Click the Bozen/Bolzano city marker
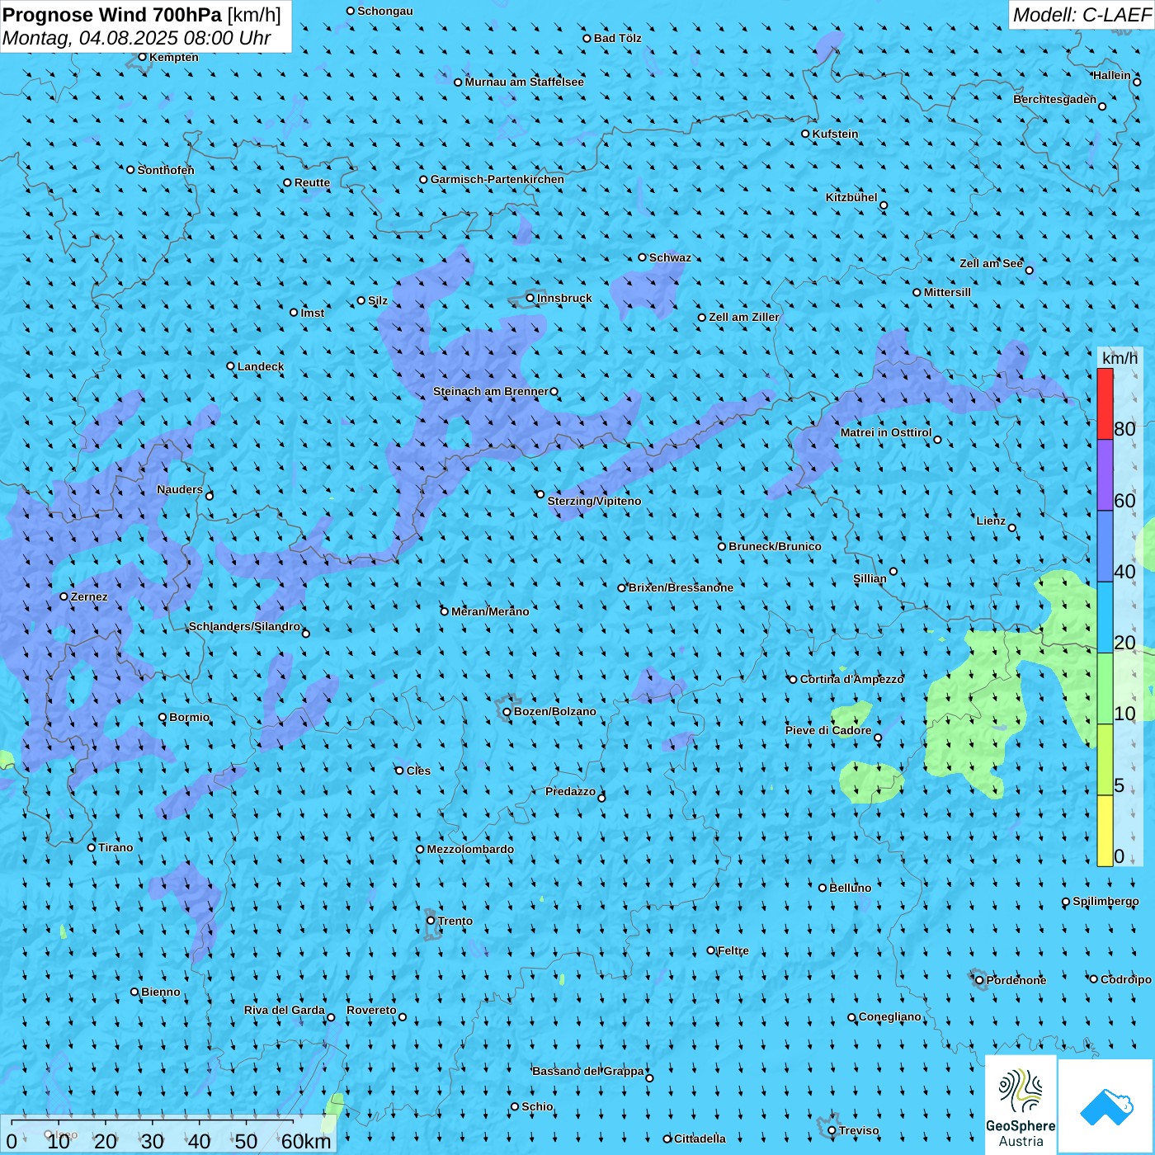Screen dimensions: 1155x1155 [507, 712]
